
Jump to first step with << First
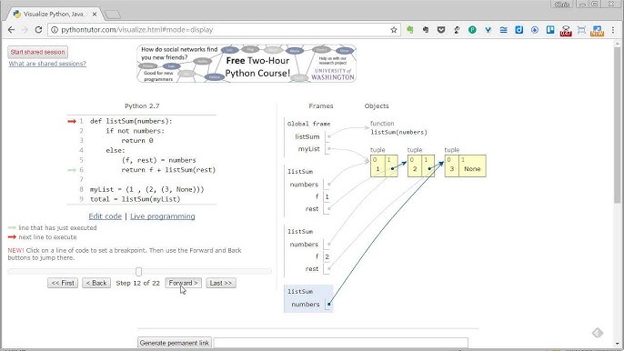point(63,283)
